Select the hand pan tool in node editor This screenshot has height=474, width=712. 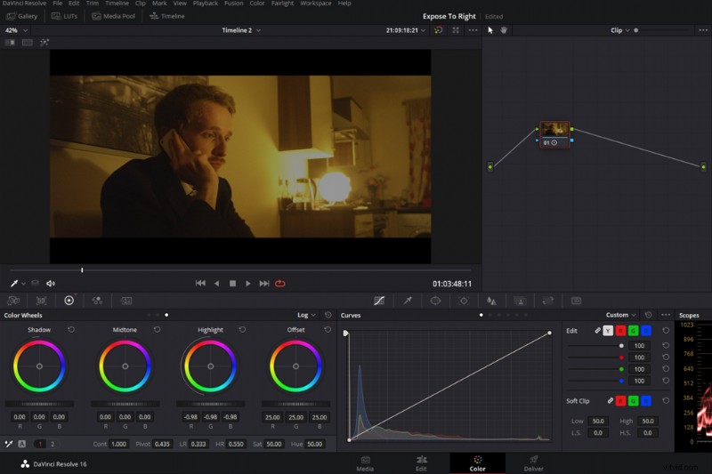[504, 30]
